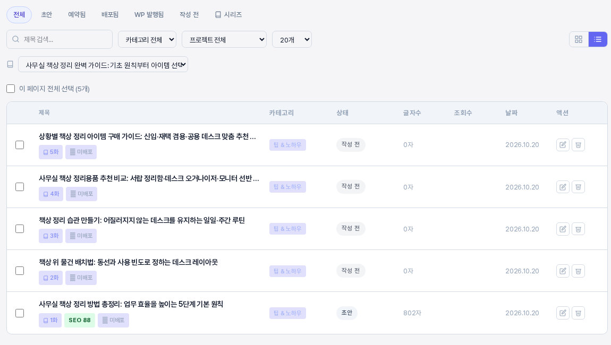The image size is (611, 345).
Task: Open the series selector dropdown 사무실 책상 정리 완벽 가이드
Action: pyautogui.click(x=103, y=65)
